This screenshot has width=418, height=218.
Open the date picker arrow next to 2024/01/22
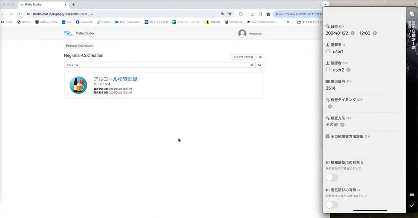353,33
